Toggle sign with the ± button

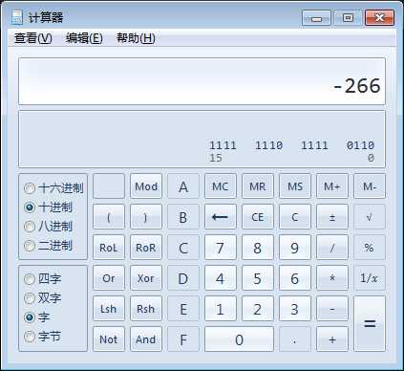pos(332,217)
